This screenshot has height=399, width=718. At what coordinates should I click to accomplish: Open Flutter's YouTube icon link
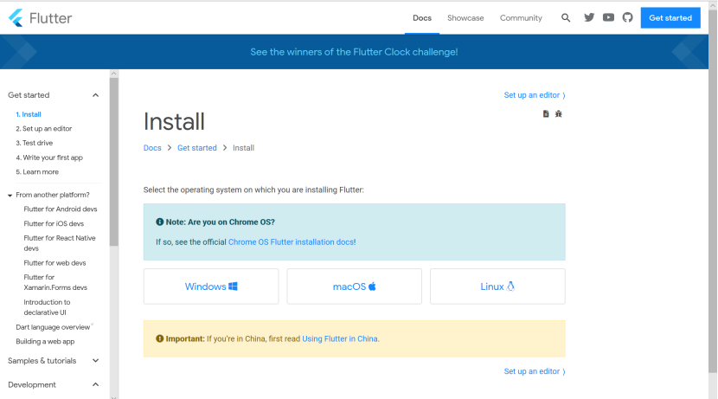click(x=608, y=17)
